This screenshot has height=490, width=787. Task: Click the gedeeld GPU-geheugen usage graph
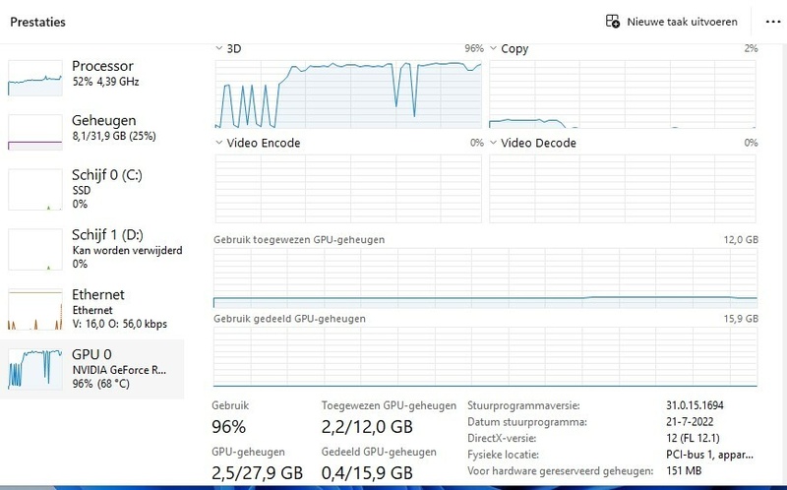click(485, 357)
